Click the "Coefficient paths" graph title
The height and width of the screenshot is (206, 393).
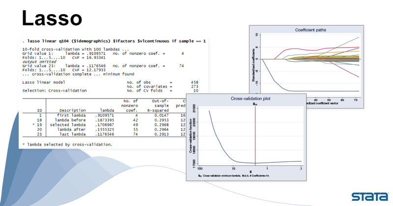310,30
